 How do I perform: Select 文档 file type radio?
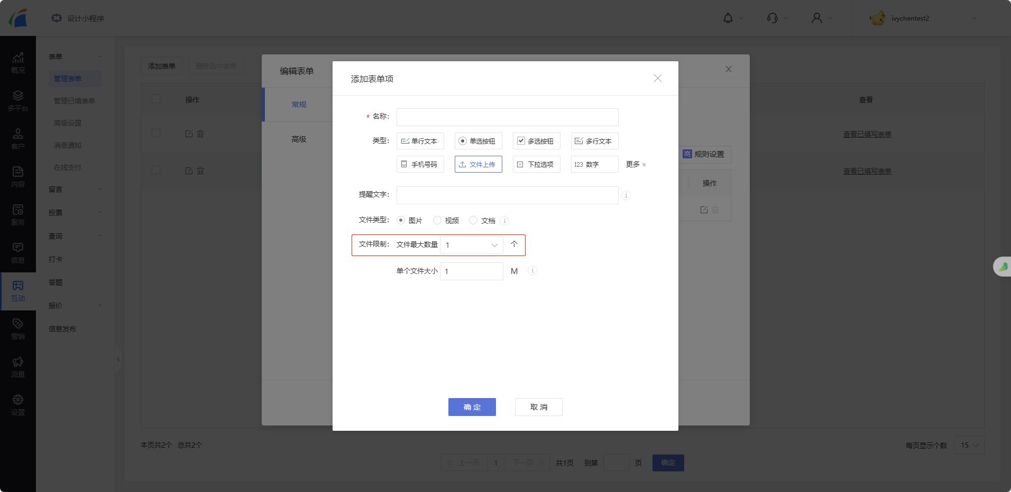point(473,220)
